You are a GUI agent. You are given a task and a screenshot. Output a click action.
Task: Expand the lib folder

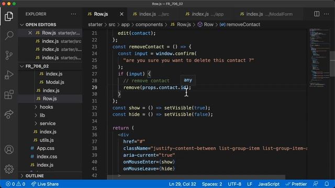click(42, 115)
